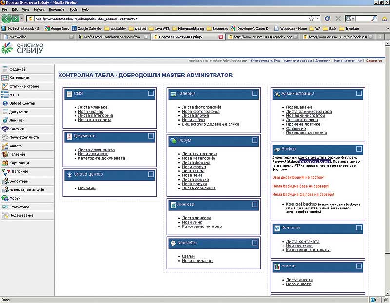Click the browser Home icon
The width and height of the screenshot is (390, 303).
click(x=384, y=19)
